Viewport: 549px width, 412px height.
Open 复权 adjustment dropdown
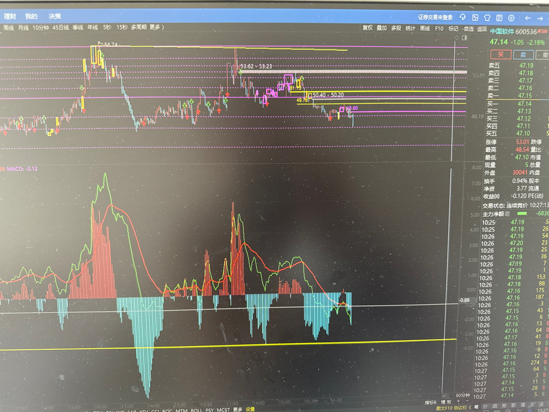(367, 28)
